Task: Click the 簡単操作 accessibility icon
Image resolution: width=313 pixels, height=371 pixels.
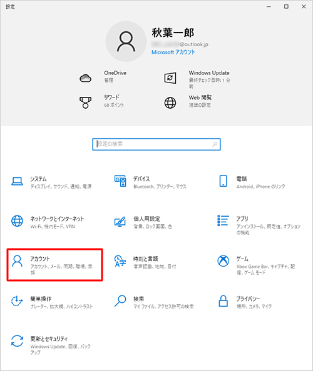Action: point(17,301)
